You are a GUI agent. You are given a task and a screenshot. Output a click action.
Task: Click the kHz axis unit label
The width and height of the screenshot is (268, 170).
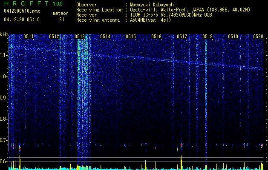[4, 34]
